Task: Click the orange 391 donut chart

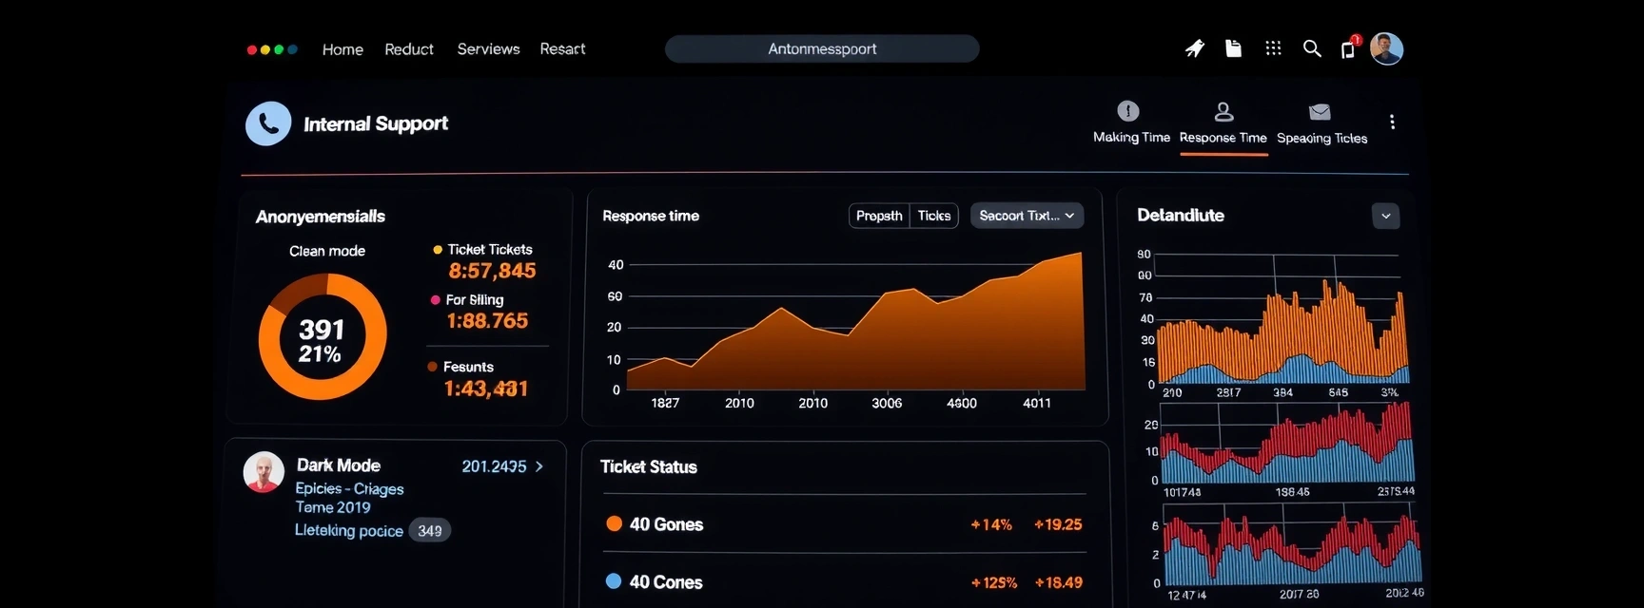Action: pyautogui.click(x=323, y=335)
